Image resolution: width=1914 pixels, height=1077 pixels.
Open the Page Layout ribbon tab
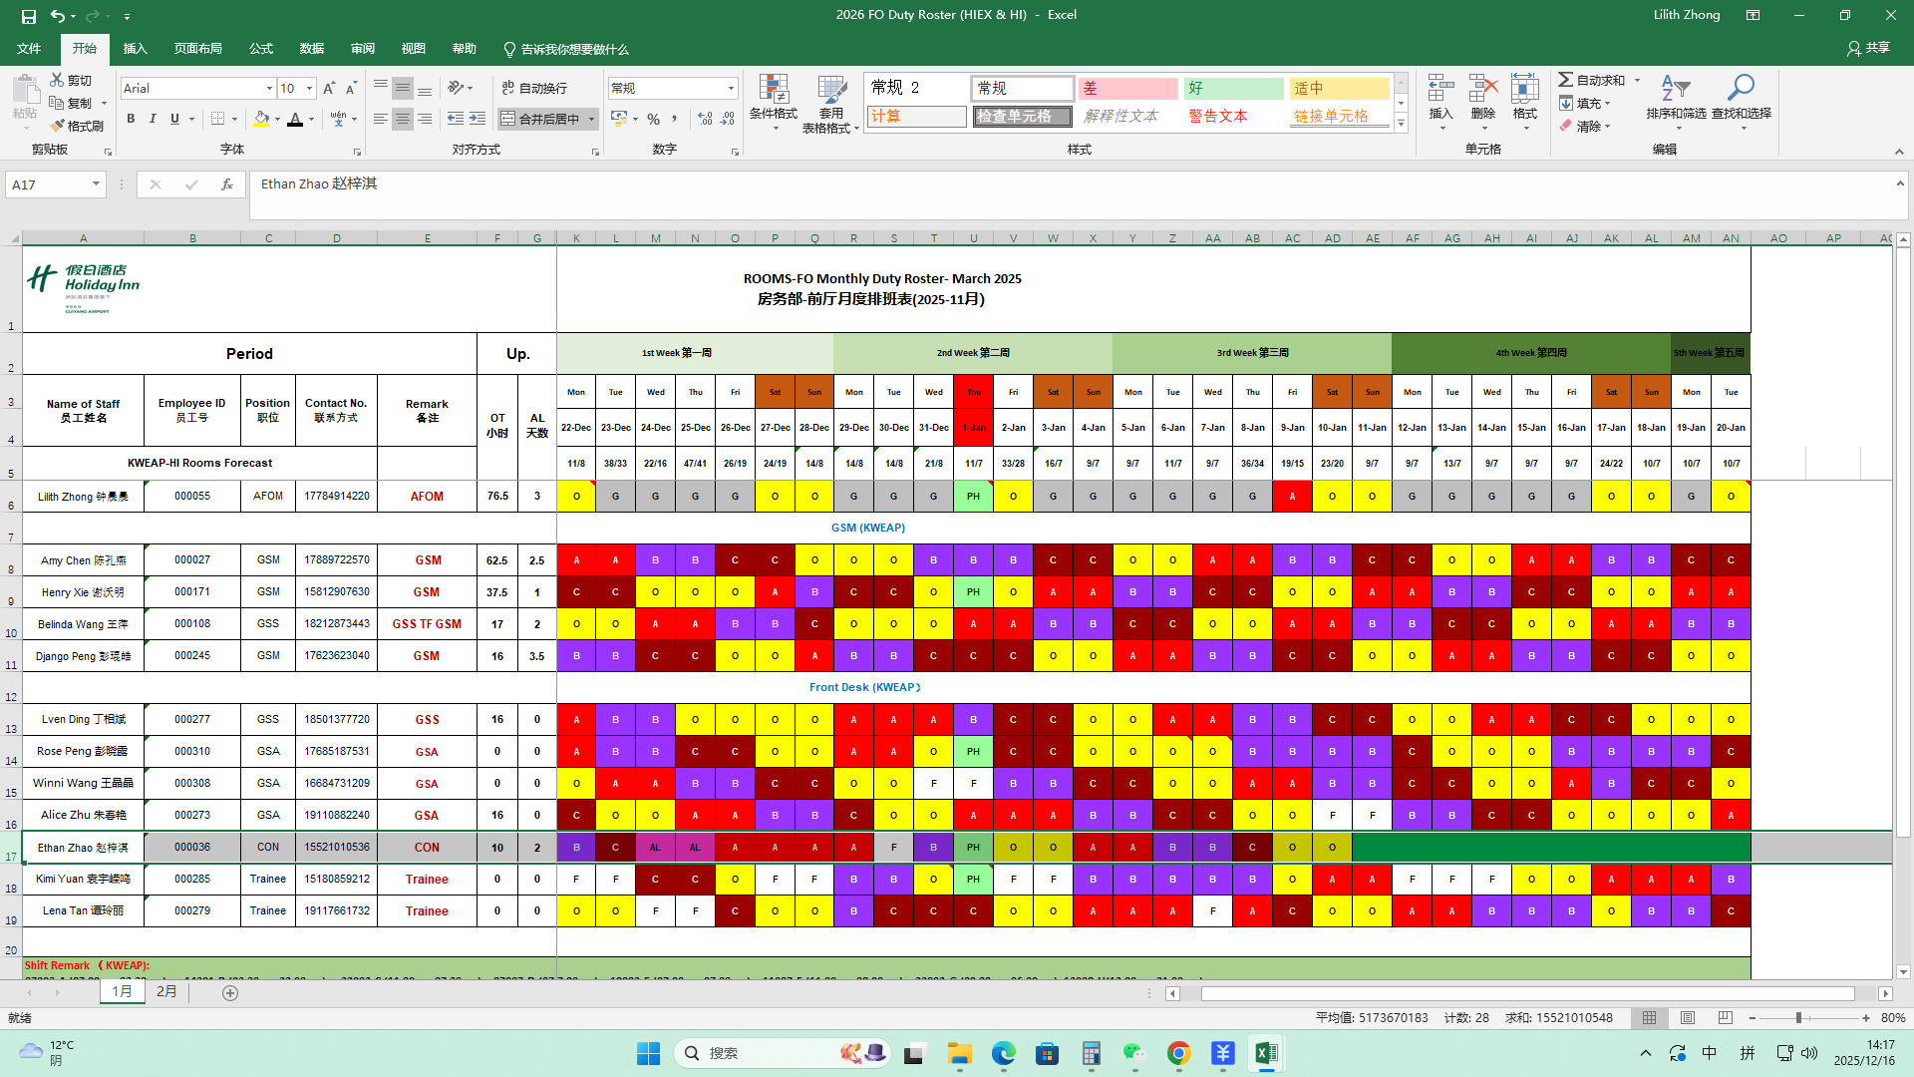197,49
